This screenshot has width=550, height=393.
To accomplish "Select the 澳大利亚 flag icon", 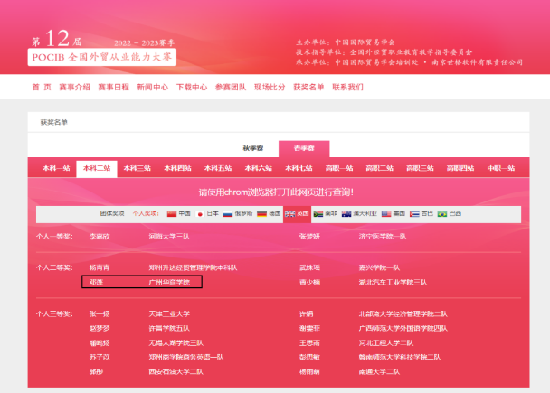I will pyautogui.click(x=347, y=213).
